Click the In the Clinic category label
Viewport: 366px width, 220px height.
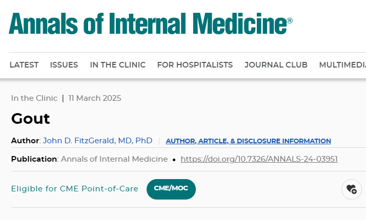pyautogui.click(x=34, y=98)
